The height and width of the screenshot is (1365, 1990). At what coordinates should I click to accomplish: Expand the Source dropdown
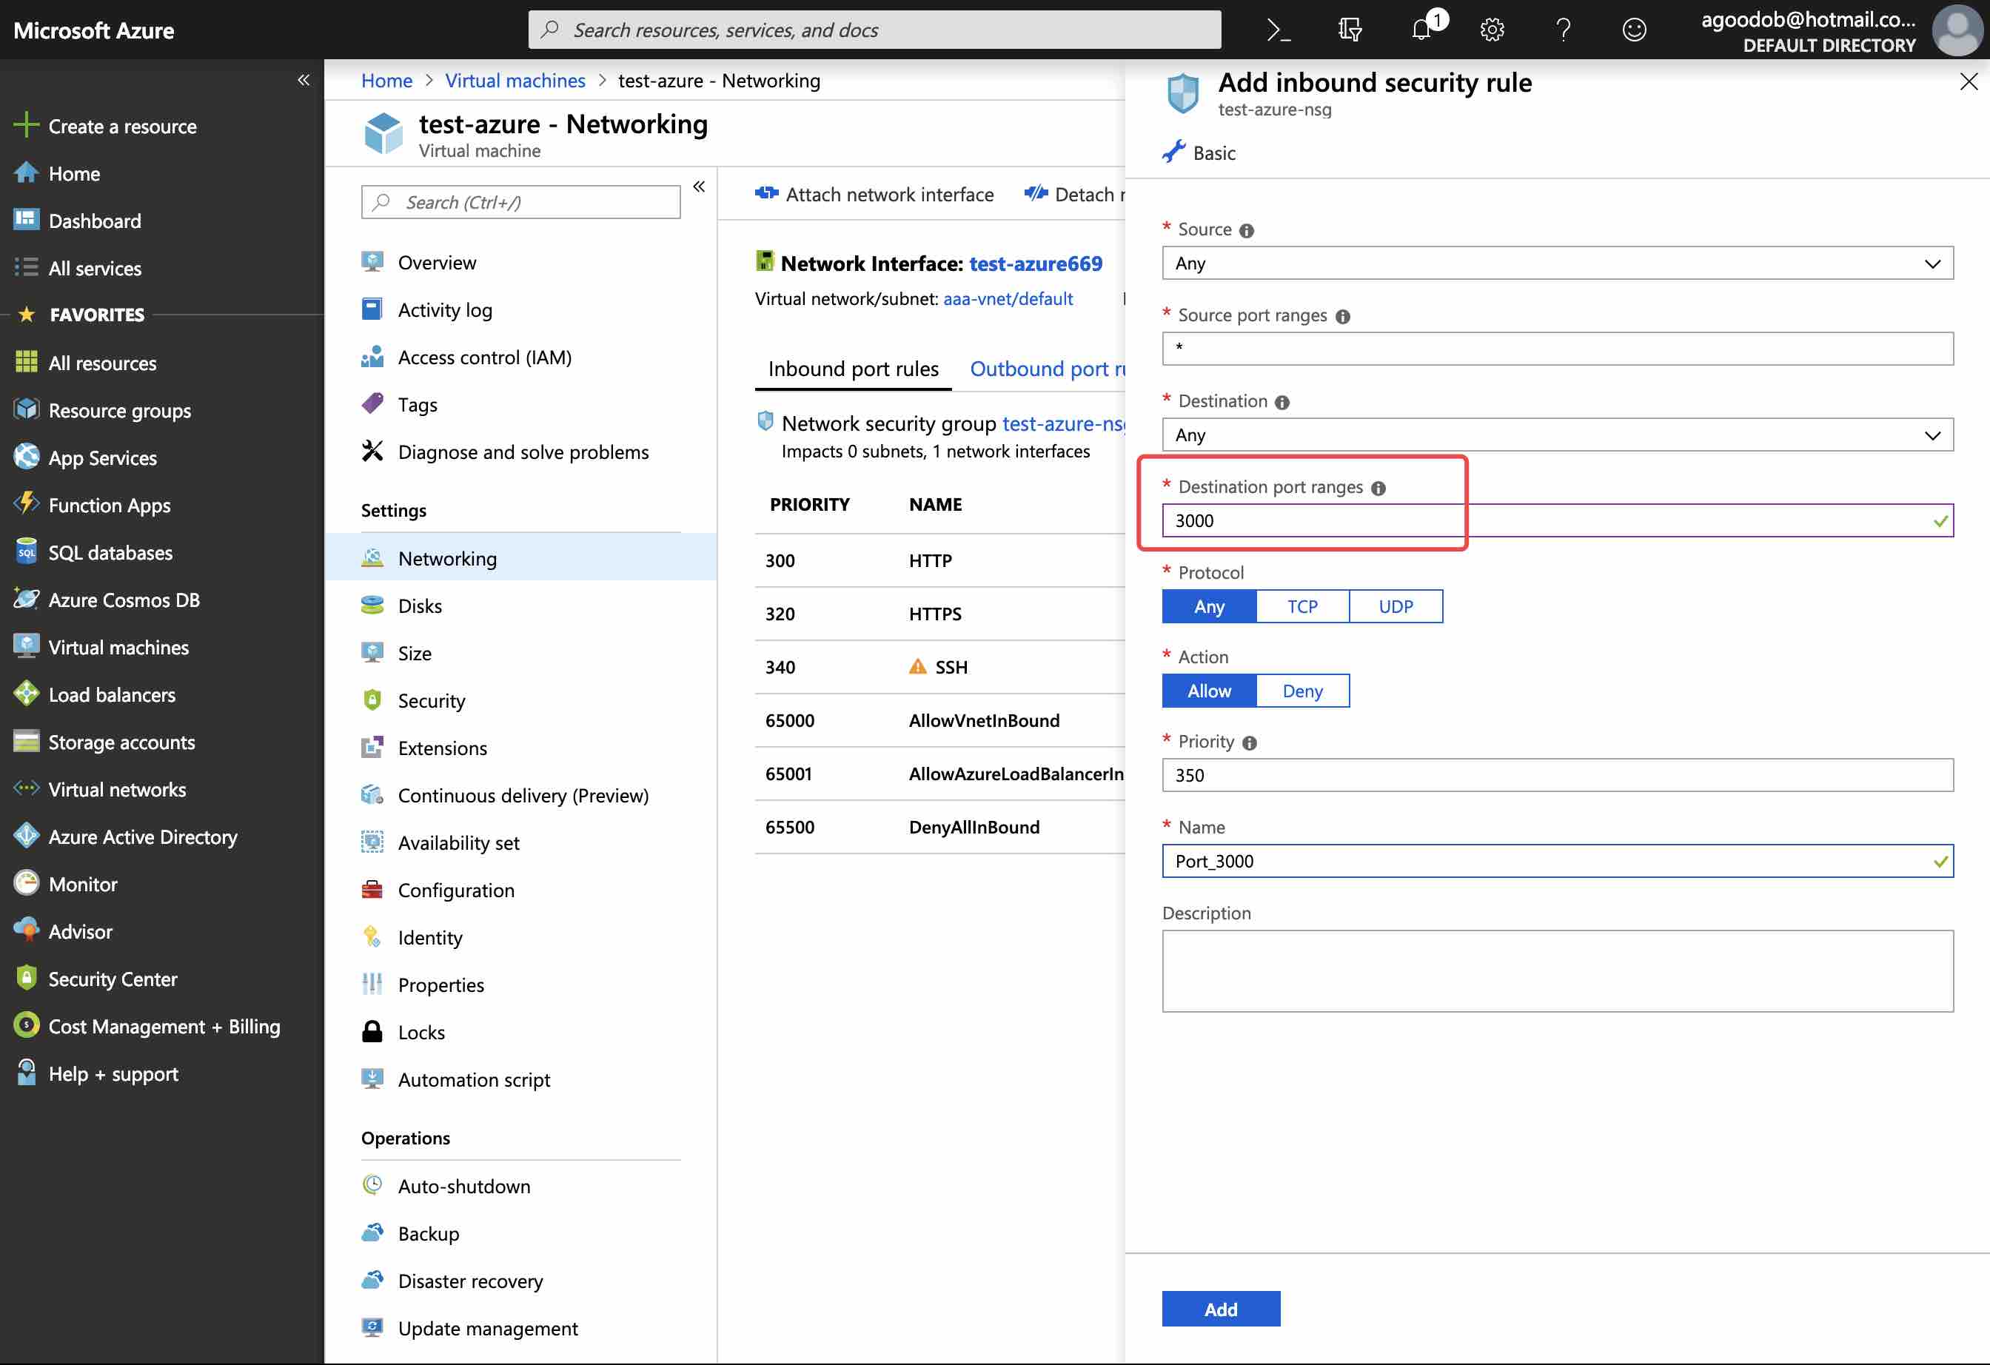point(1557,264)
